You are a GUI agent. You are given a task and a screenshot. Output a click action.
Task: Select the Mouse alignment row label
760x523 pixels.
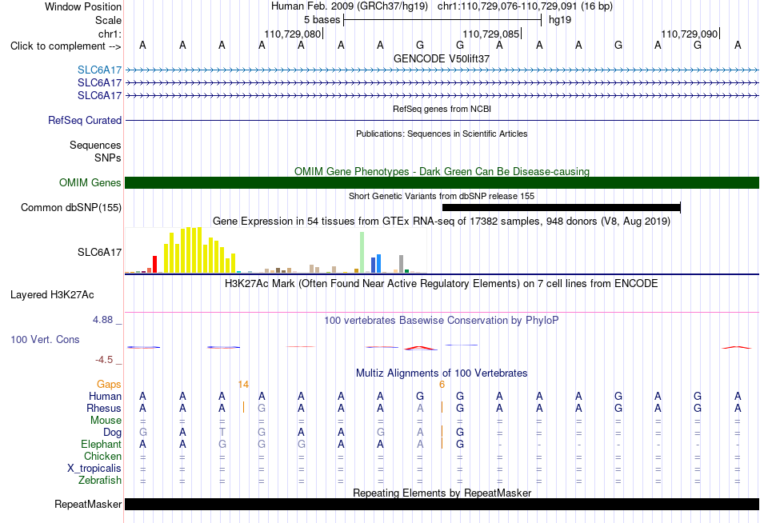106,421
